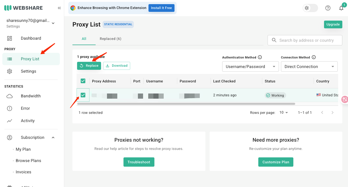Open the Rows per page dropdown
This screenshot has width=348, height=187.
point(284,113)
